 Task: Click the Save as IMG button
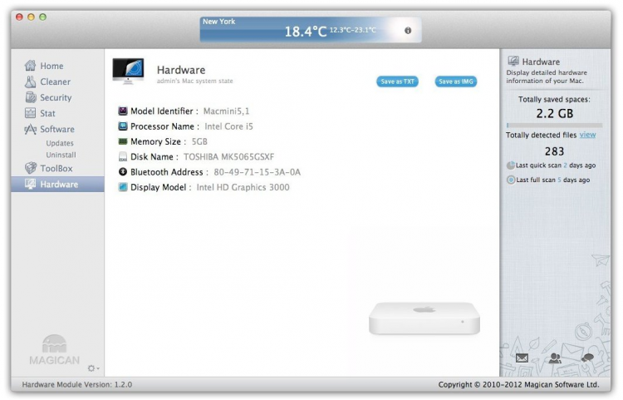click(456, 81)
